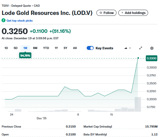
Task: Click the Add holdings button
Action: [133, 13]
